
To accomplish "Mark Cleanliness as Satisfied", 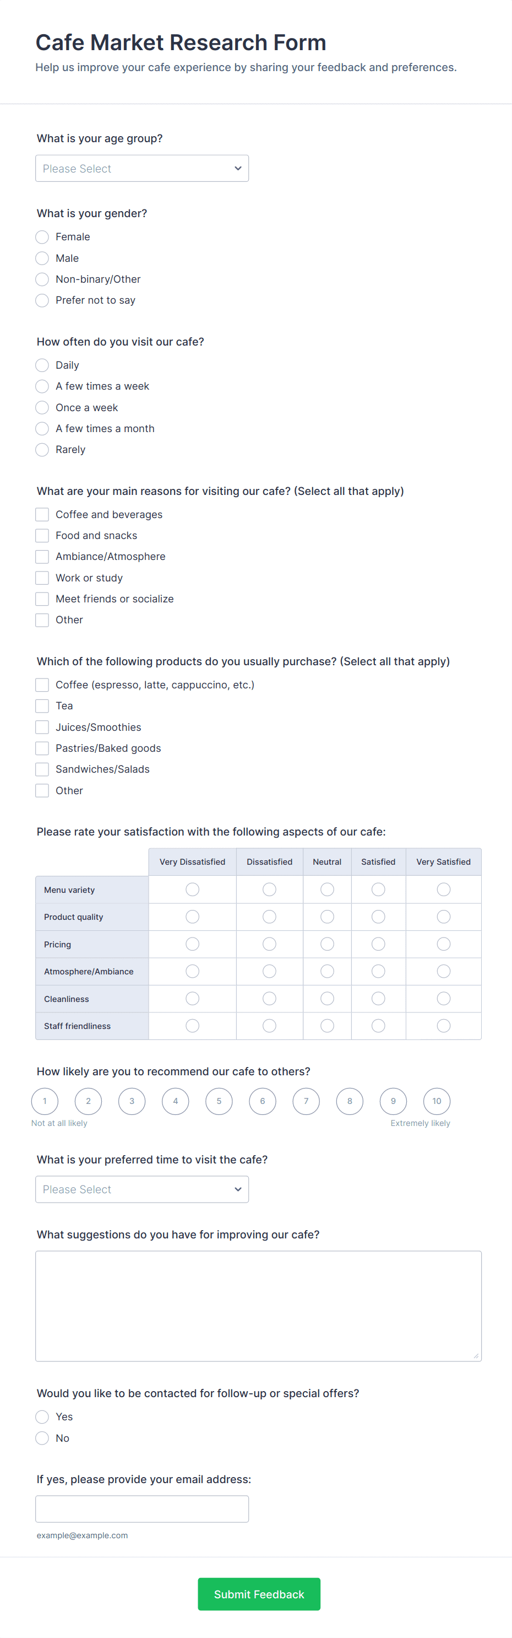I will (x=378, y=999).
